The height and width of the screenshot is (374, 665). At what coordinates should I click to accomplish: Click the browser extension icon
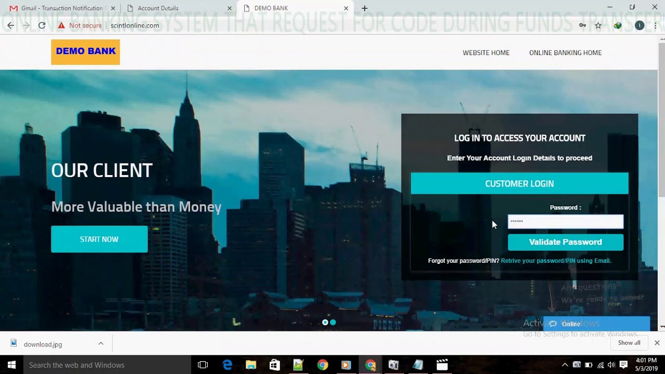[x=618, y=25]
